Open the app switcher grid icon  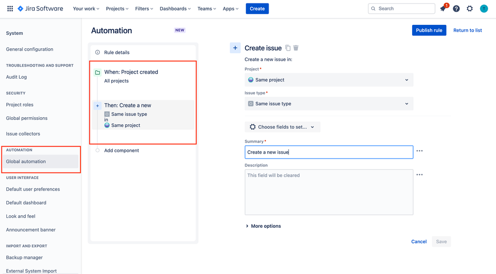click(x=10, y=8)
